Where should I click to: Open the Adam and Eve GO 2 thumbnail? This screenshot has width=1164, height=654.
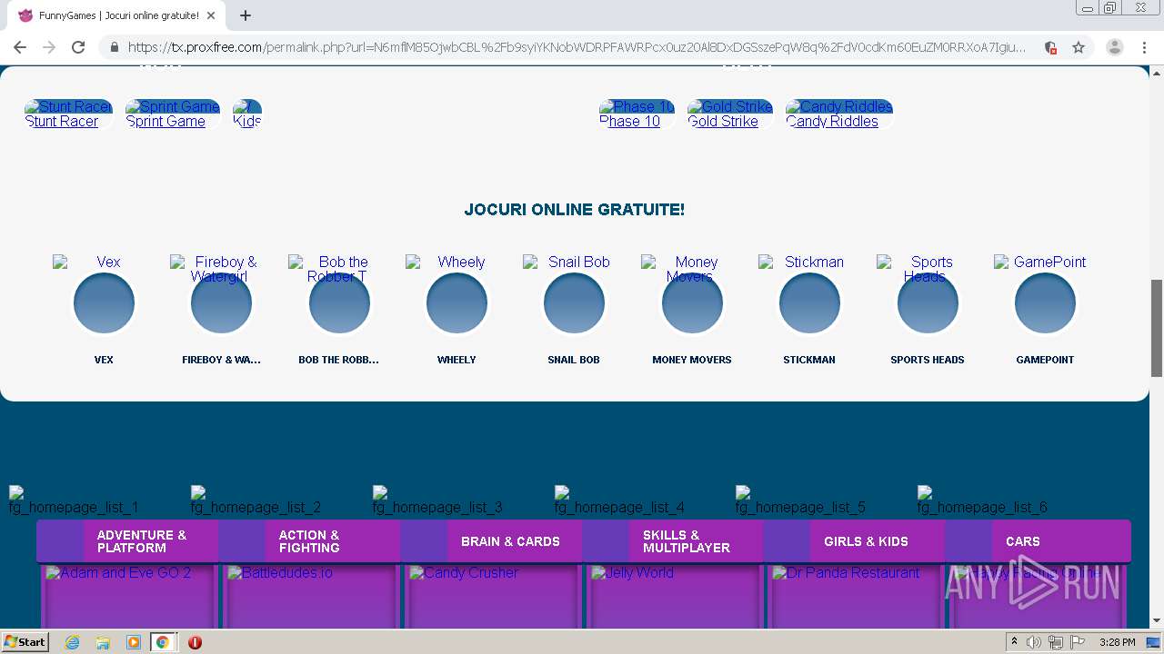pyautogui.click(x=128, y=596)
